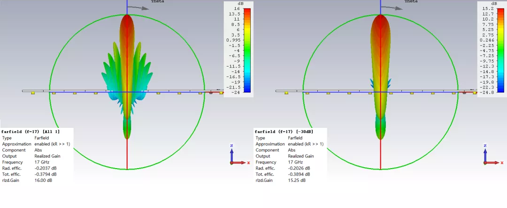Click the color scale bar topping at 16 dB

coord(247,50)
